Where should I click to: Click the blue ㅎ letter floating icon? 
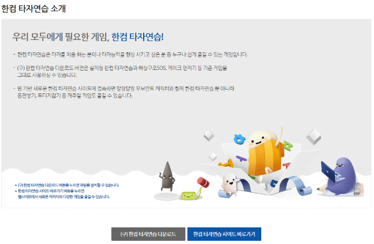coord(239,139)
